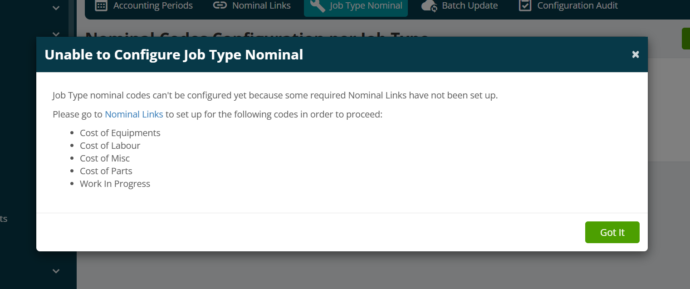Close the dialog with the X icon
The height and width of the screenshot is (289, 690).
click(636, 54)
